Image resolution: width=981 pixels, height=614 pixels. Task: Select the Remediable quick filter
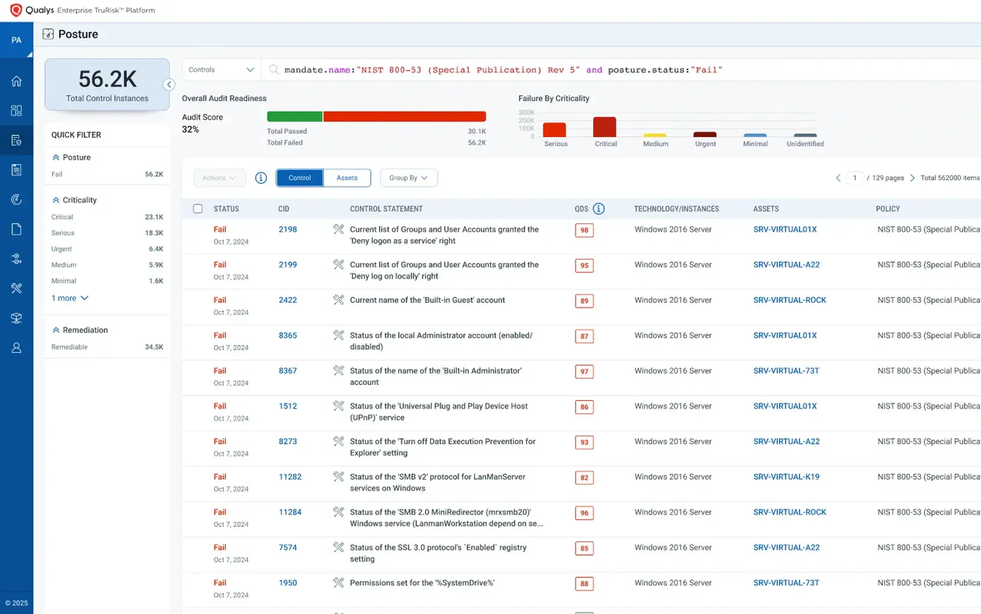coord(70,347)
